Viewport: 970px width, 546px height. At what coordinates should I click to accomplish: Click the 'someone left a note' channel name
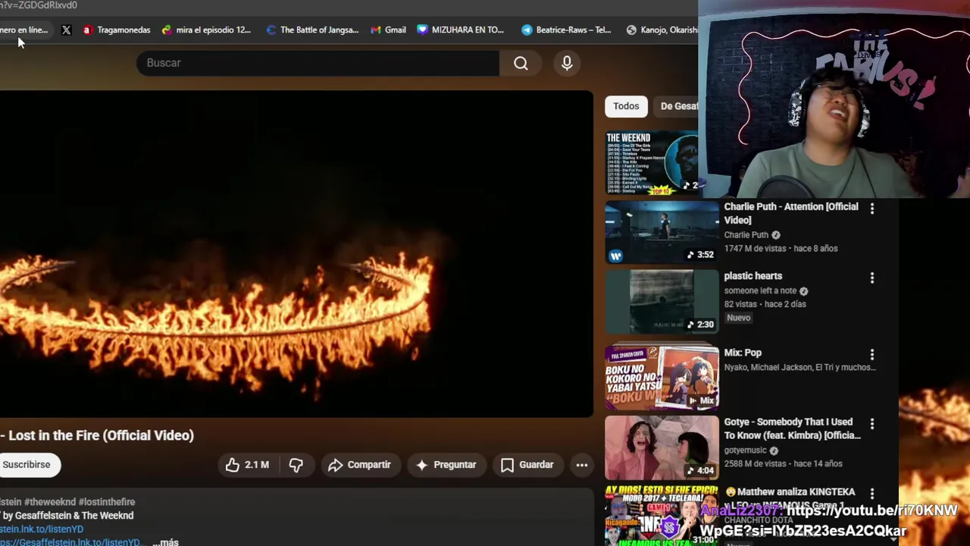pyautogui.click(x=760, y=290)
